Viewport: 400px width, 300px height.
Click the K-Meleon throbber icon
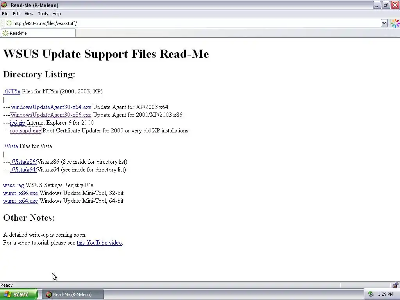coord(395,23)
